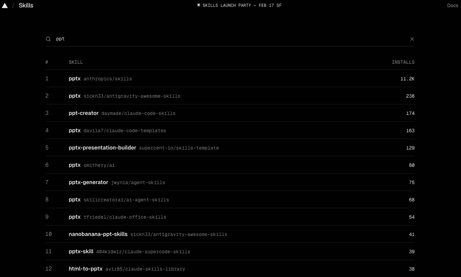The height and width of the screenshot is (277, 461).
Task: Open the pptx skill by anthropics/skills
Action: click(230, 79)
